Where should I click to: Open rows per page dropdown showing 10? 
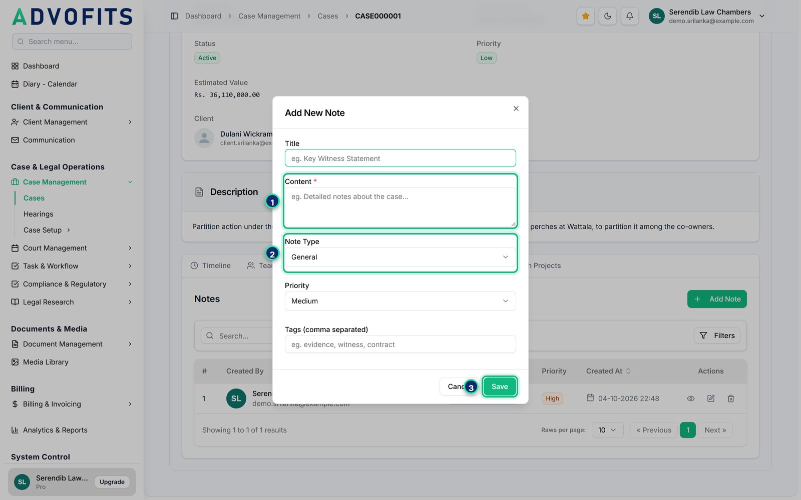607,430
